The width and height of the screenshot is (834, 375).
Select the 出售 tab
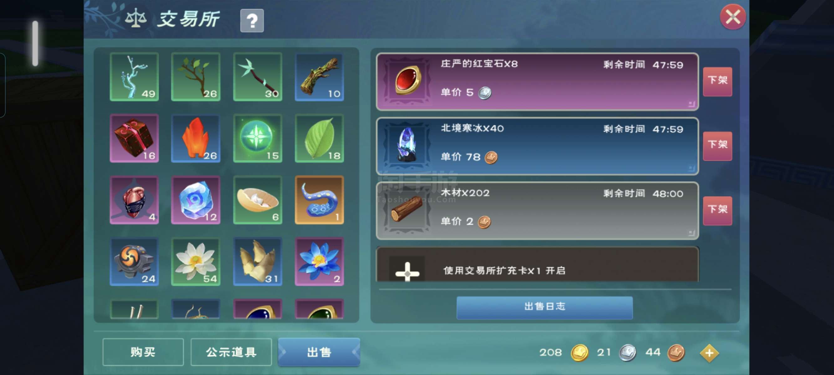[319, 352]
